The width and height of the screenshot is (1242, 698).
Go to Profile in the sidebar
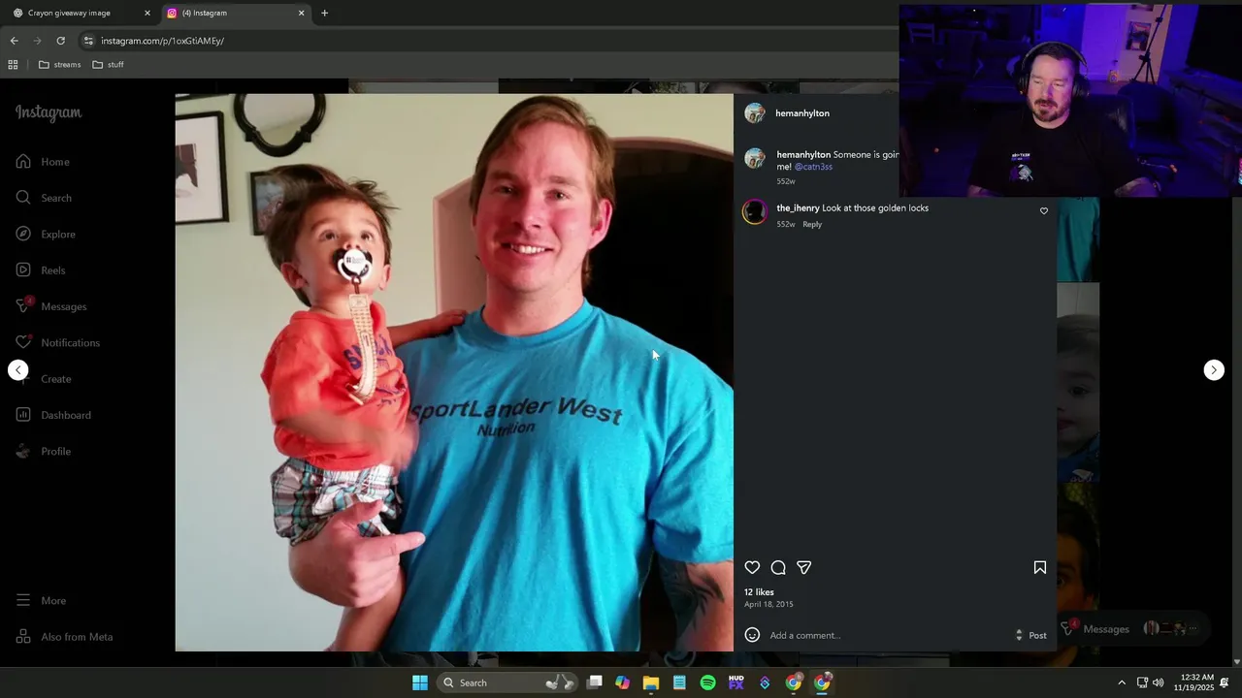tap(44, 452)
